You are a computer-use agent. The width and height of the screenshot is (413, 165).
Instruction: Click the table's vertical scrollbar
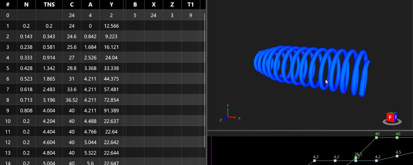tap(205, 80)
